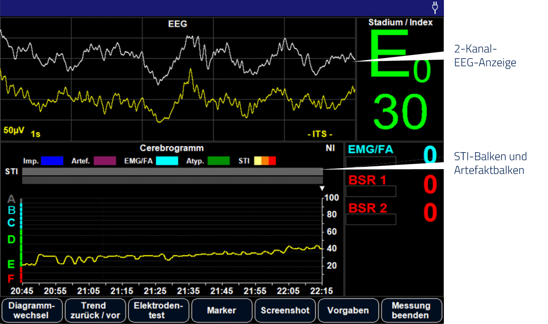Click the gray STI bar in Cerebrogramm
This screenshot has width=548, height=324.
click(x=172, y=171)
